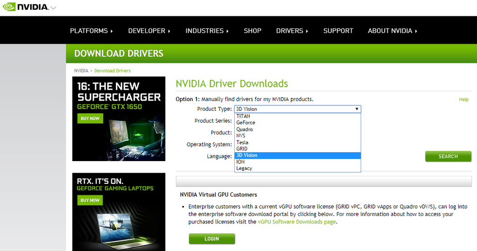Click the NVIDIA Virtual GPU Customers heading
Image resolution: width=477 pixels, height=251 pixels.
pos(218,195)
